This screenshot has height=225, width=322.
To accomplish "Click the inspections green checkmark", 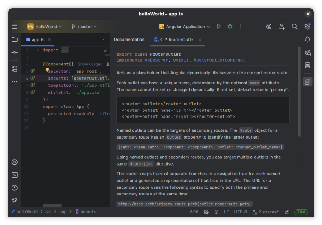I will point(106,50).
